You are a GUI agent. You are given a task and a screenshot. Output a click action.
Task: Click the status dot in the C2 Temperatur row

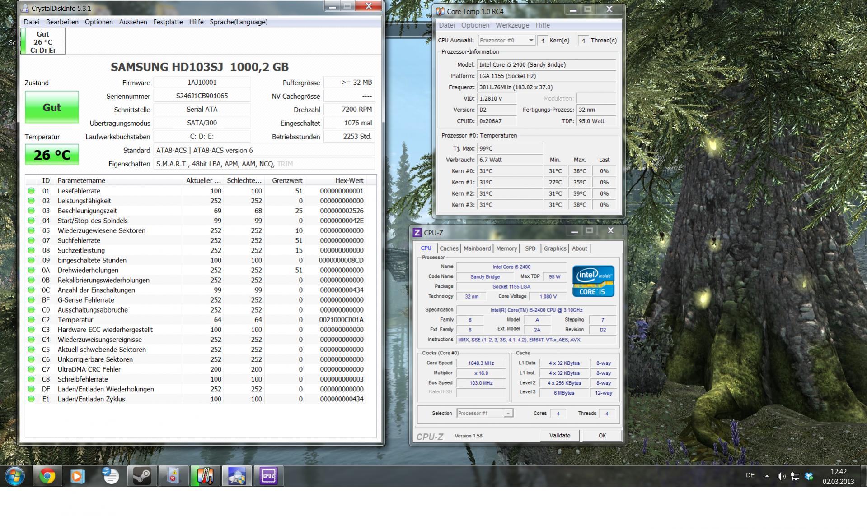(31, 320)
